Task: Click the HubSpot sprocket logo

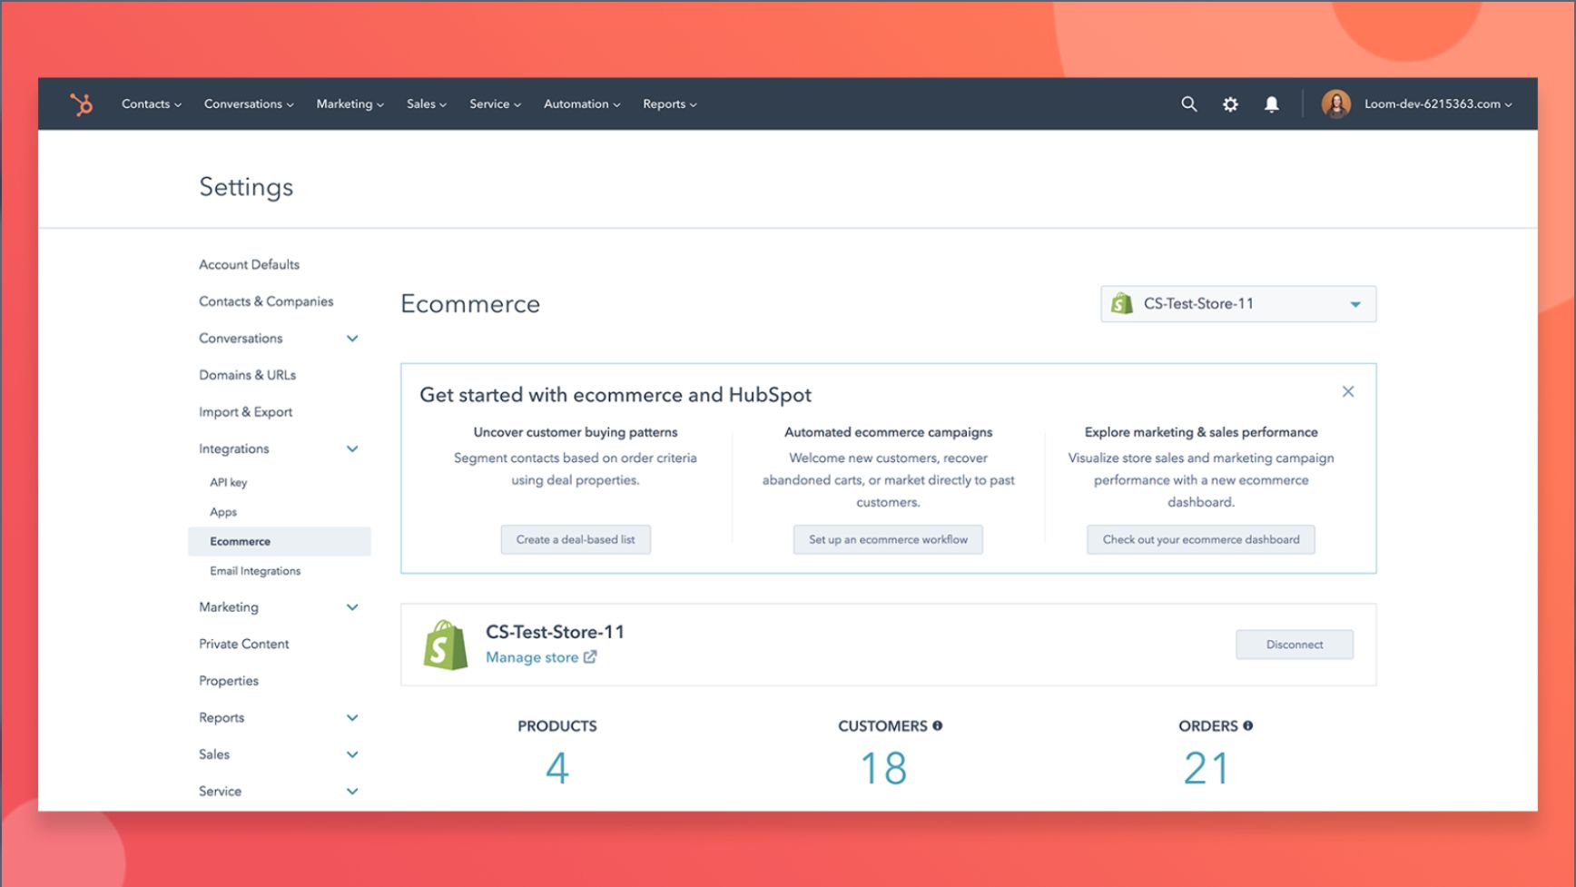Action: pyautogui.click(x=82, y=103)
